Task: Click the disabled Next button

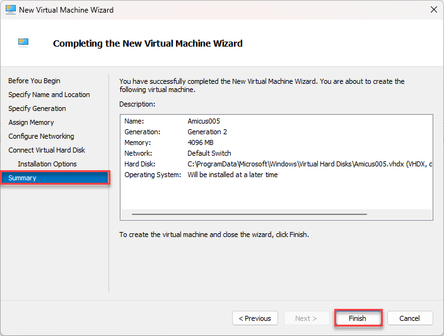Action: (307, 318)
